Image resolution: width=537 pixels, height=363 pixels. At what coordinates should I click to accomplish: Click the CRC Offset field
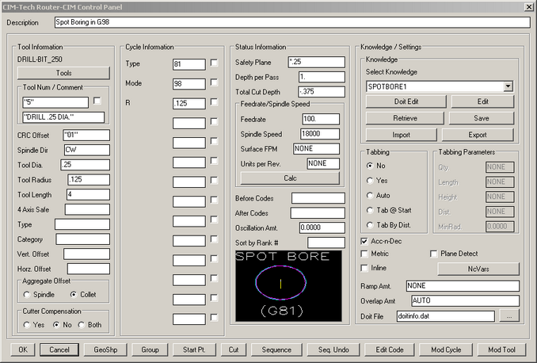86,135
